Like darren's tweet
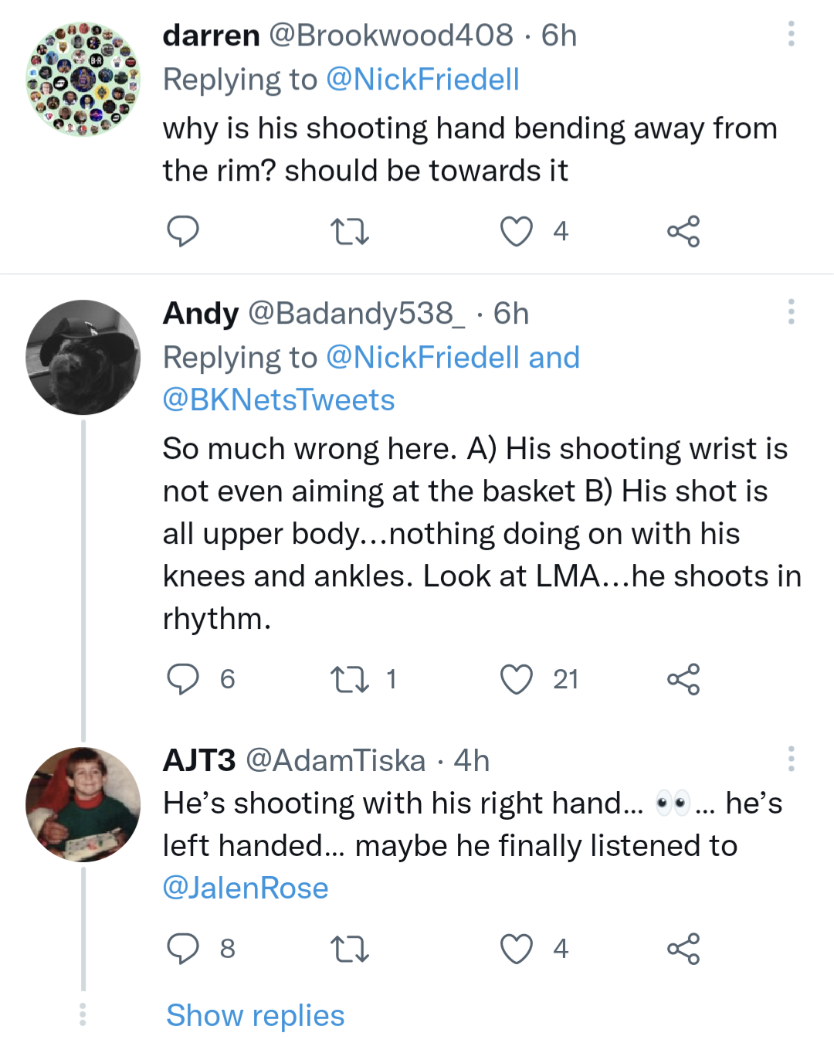 pyautogui.click(x=516, y=231)
